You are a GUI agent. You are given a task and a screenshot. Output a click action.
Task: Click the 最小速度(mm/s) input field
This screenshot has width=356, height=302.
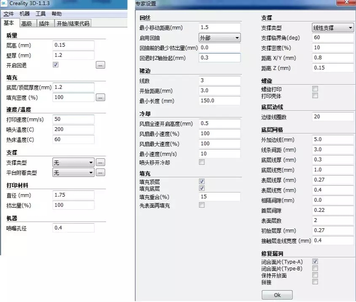click(219, 154)
